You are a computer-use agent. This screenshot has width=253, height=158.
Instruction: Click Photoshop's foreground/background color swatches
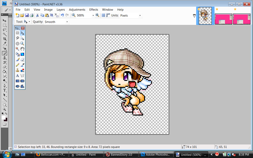pyautogui.click(x=4, y=118)
